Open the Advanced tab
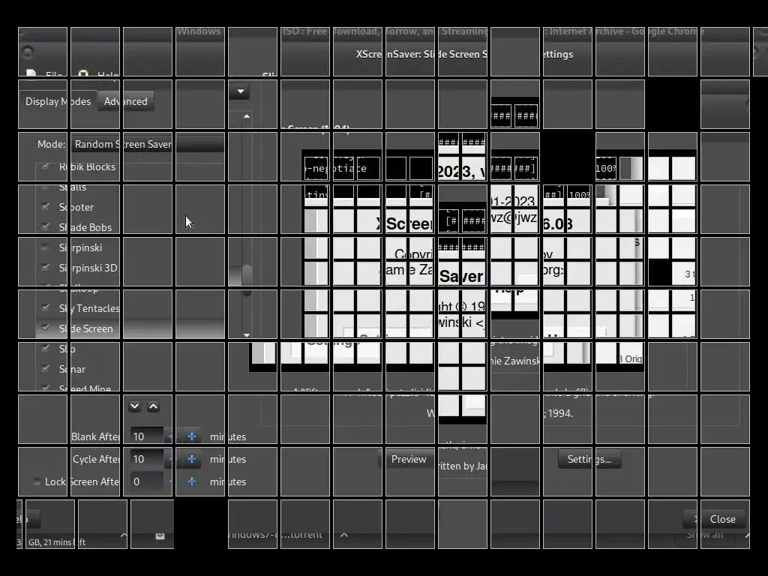This screenshot has width=768, height=576. 126,101
